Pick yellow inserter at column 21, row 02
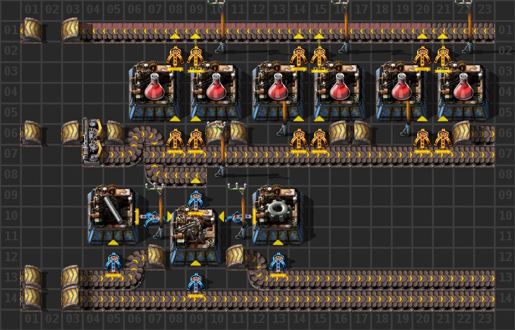Viewport: 515px width, 330px height. [x=443, y=57]
